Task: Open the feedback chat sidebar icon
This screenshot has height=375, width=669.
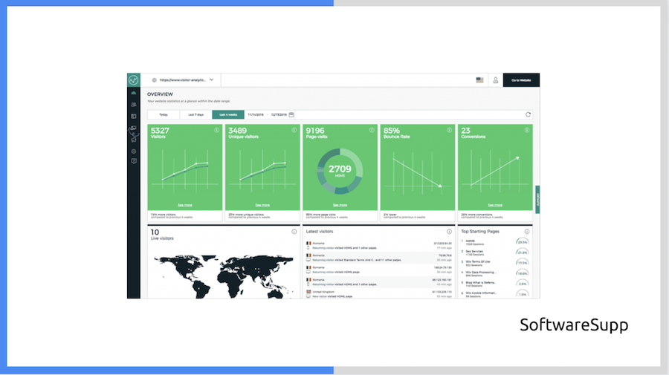Action: [134, 161]
